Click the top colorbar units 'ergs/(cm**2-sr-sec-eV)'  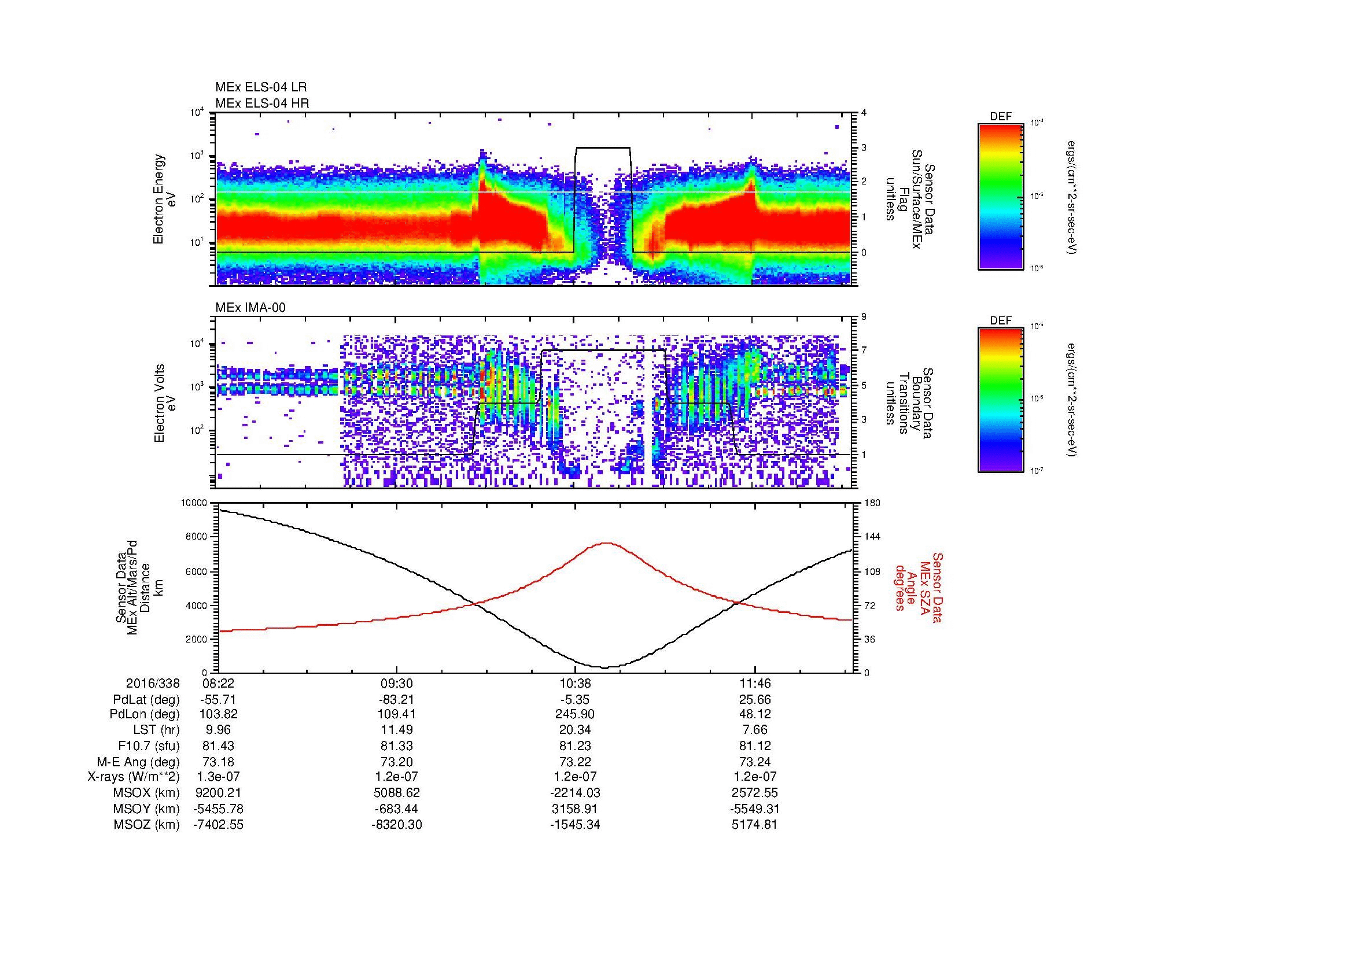point(1072,197)
